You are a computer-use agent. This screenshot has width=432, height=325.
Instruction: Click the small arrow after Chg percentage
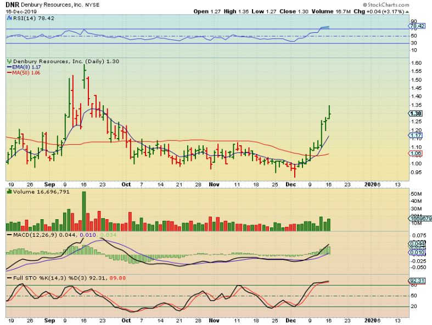click(x=407, y=12)
